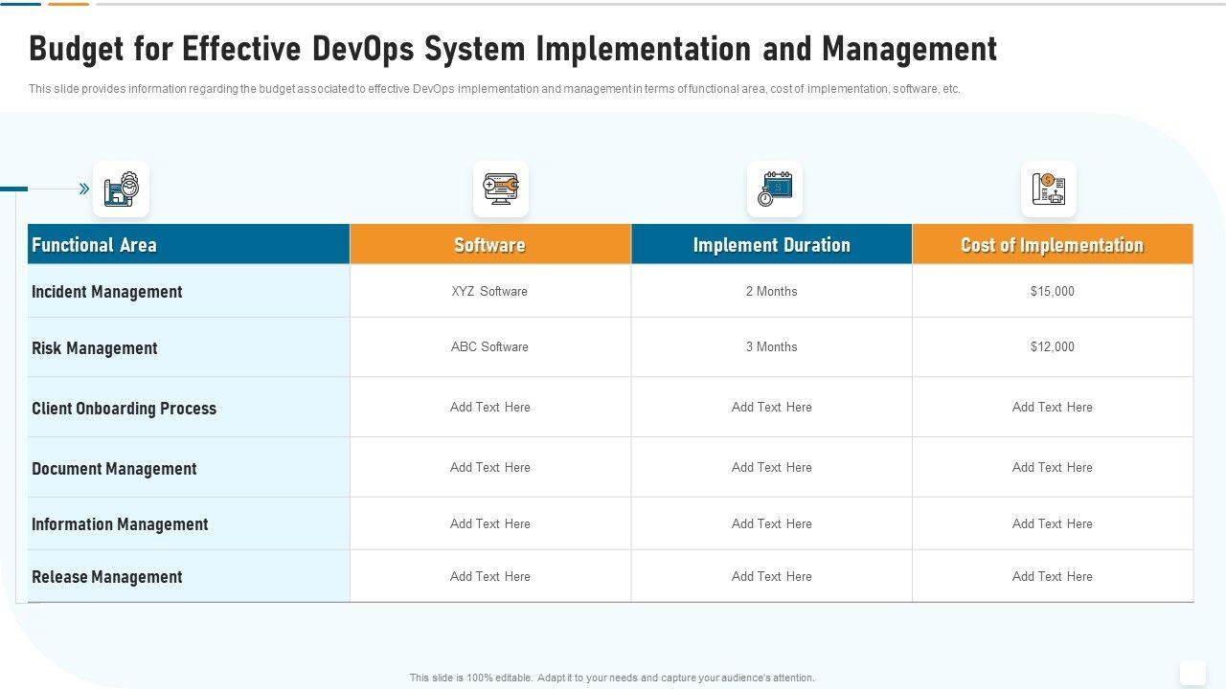Select the 3 Months duration cell
This screenshot has height=689, width=1226.
(x=771, y=346)
